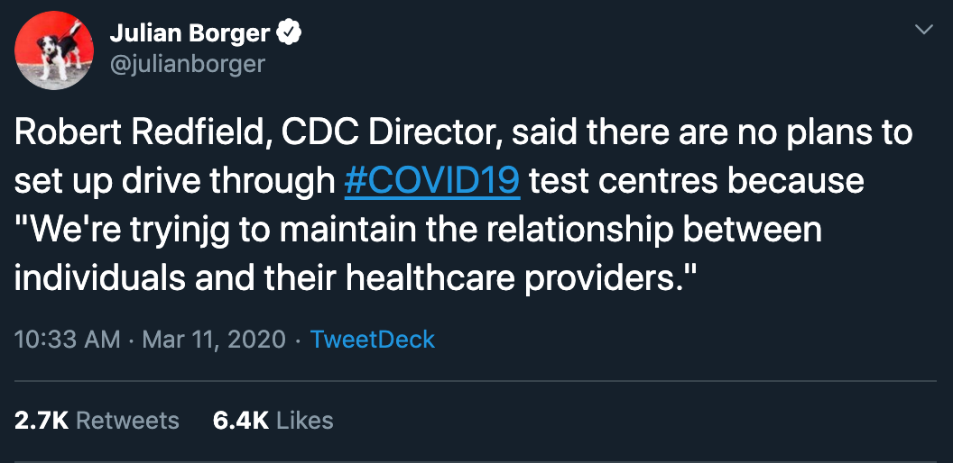Click the words "test centres because"
This screenshot has height=463, width=953.
tap(696, 181)
